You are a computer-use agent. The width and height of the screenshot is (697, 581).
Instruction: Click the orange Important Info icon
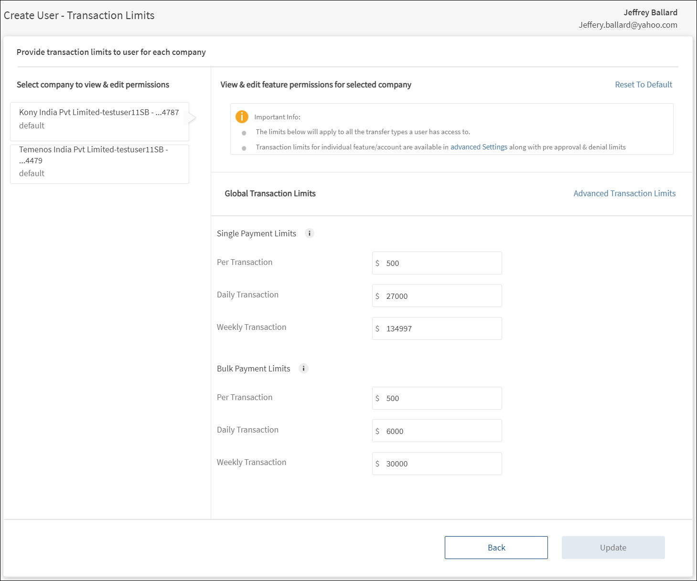(242, 117)
